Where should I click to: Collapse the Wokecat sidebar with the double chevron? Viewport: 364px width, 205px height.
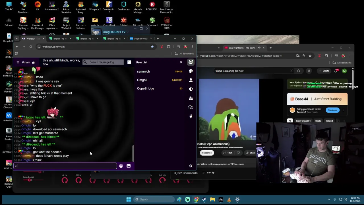[191, 166]
